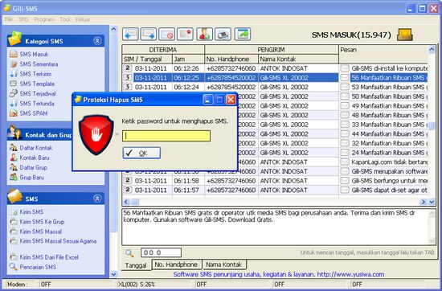Open the File menu
The height and width of the screenshot is (291, 442).
[x=9, y=19]
